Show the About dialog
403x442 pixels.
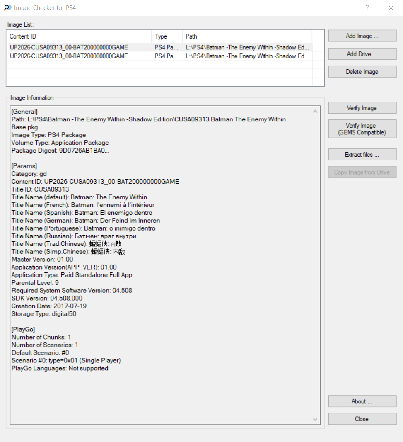point(362,401)
